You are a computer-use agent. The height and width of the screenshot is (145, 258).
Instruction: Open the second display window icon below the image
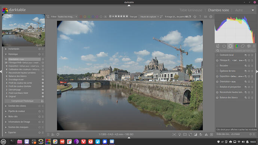(58, 135)
